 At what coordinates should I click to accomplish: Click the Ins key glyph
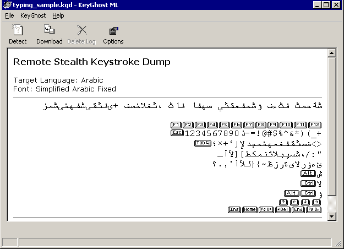point(234,210)
